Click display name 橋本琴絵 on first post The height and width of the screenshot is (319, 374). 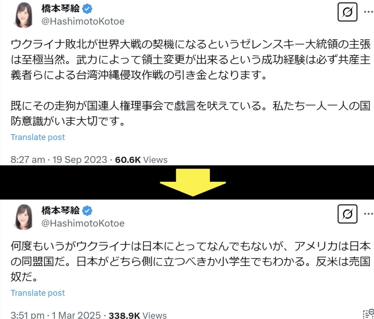click(x=61, y=9)
